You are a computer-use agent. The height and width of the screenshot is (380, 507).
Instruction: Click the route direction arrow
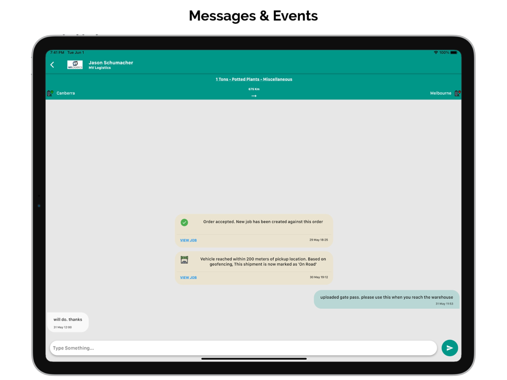[x=254, y=96]
